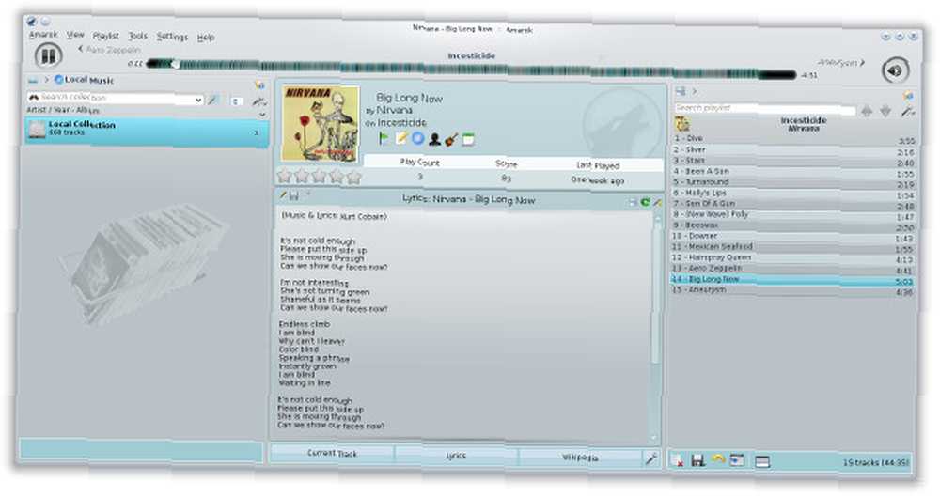Switch to the Wikipedia applet tab
Image resolution: width=940 pixels, height=497 pixels.
pyautogui.click(x=580, y=458)
